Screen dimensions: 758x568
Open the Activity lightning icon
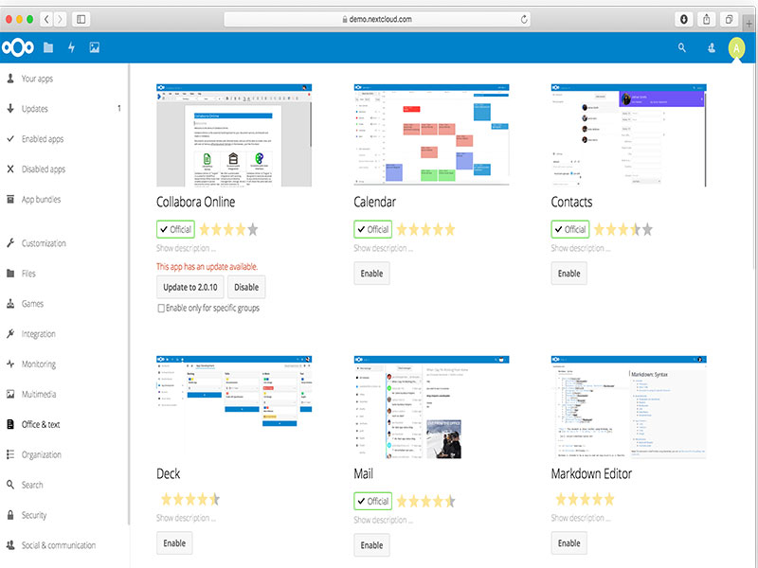pyautogui.click(x=72, y=47)
